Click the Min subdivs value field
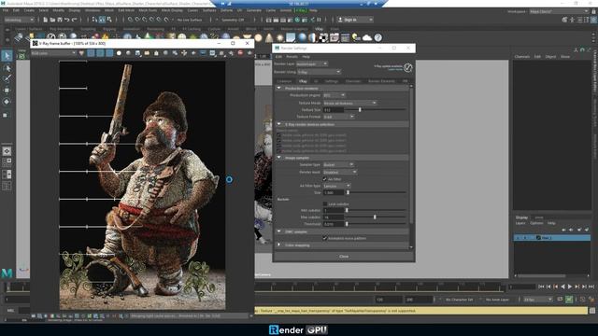 click(x=334, y=210)
